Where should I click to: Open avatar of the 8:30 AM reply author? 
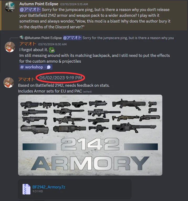10,47
